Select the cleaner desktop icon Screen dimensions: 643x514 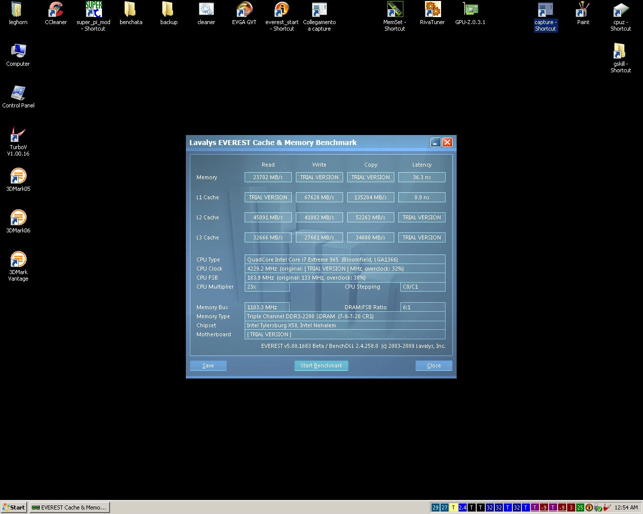(x=206, y=13)
